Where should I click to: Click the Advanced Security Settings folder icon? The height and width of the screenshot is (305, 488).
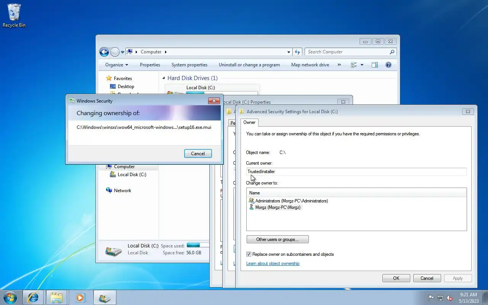click(241, 112)
